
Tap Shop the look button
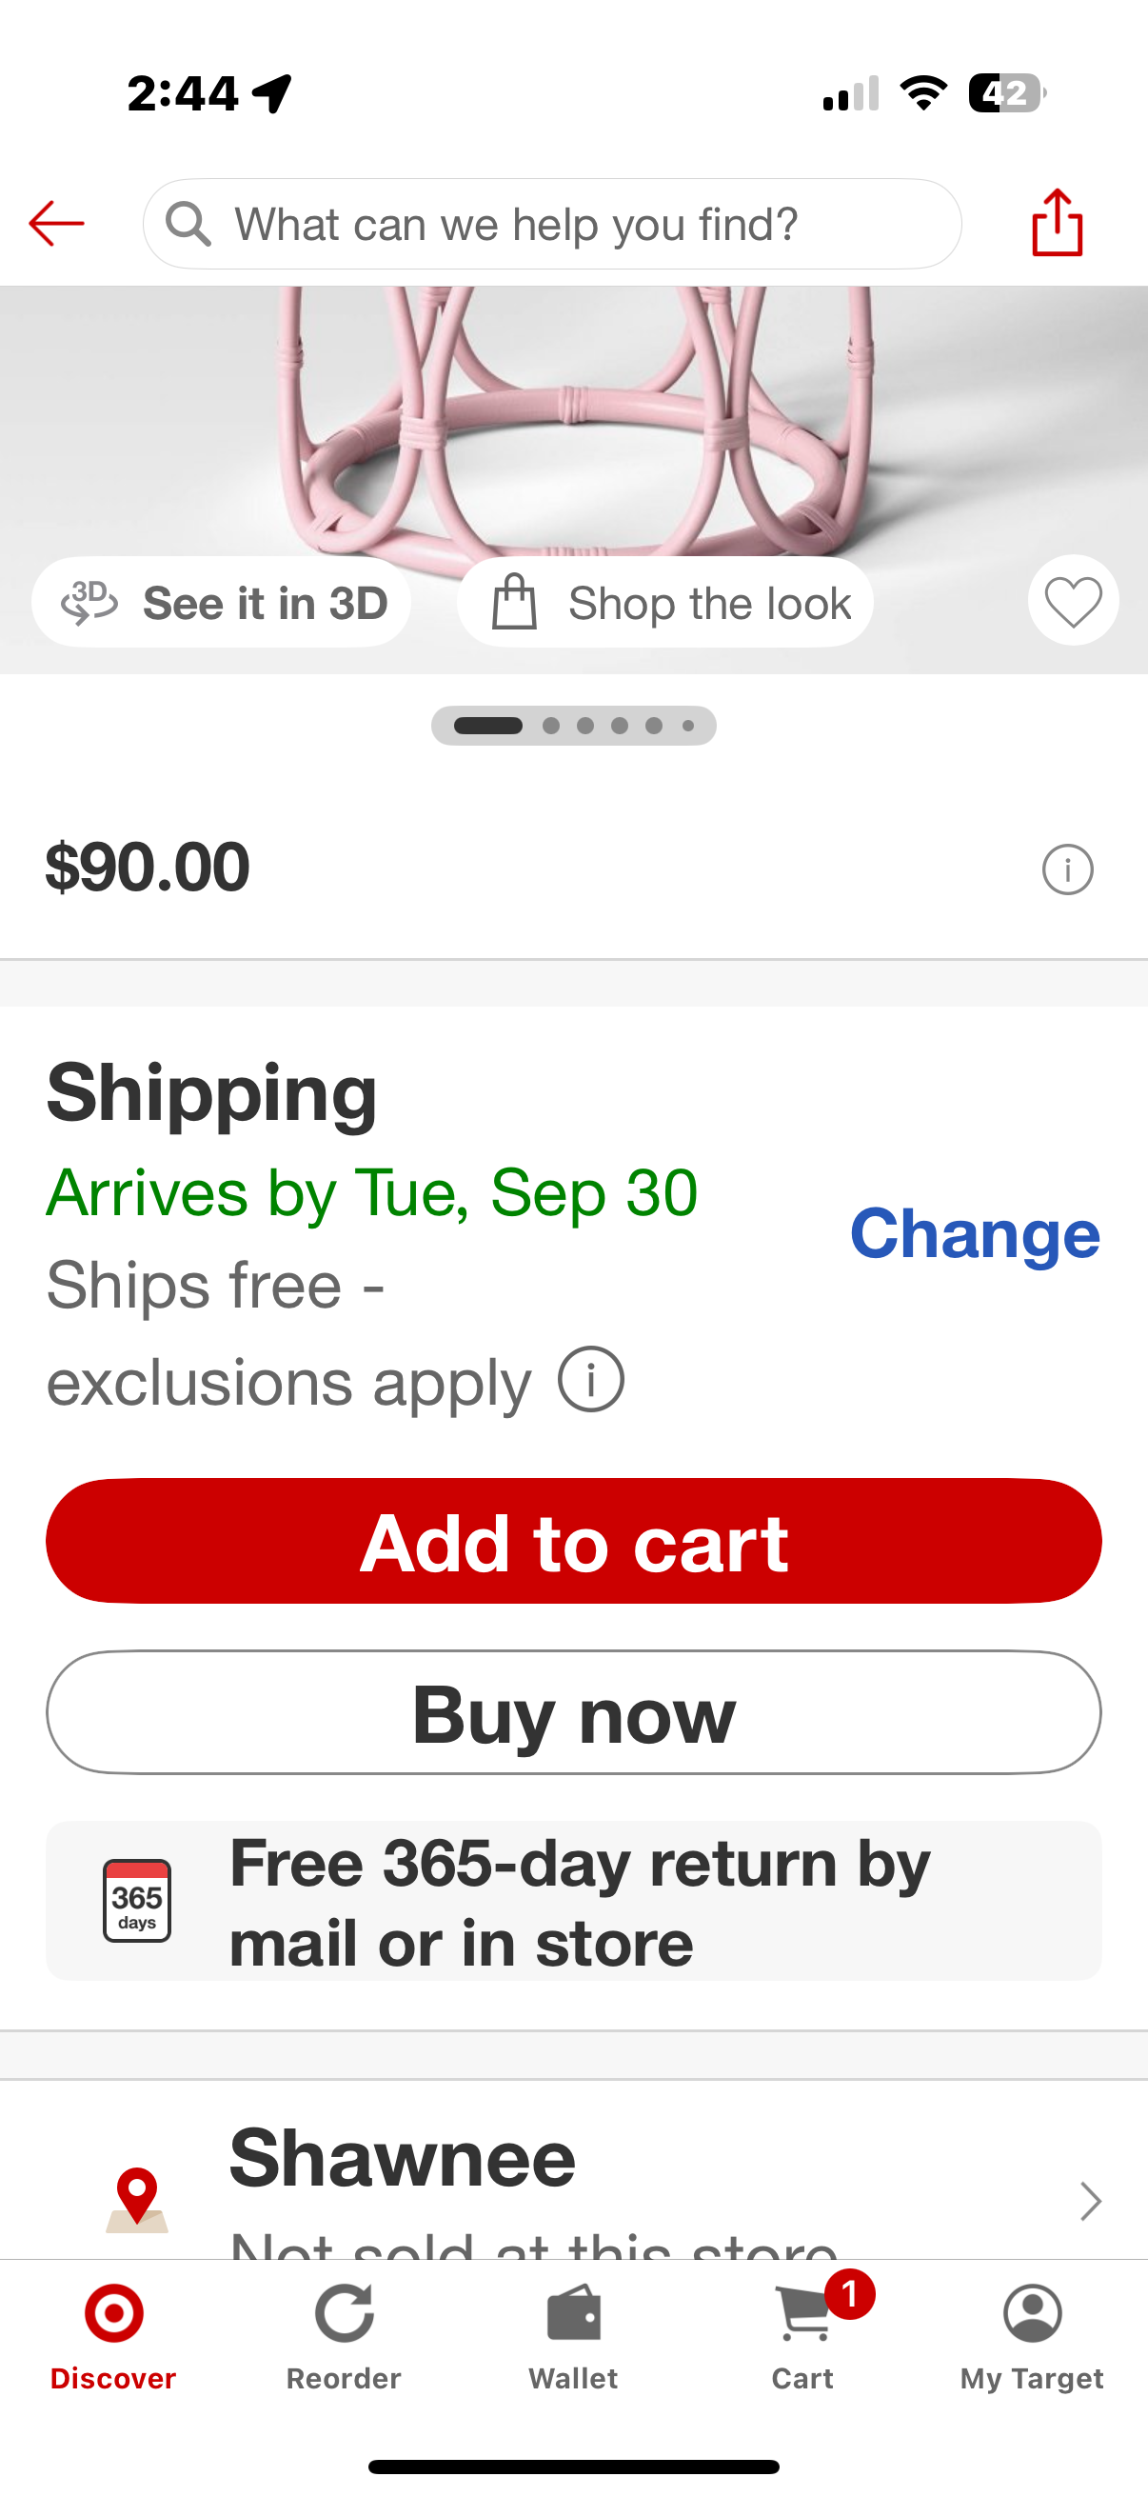point(665,603)
